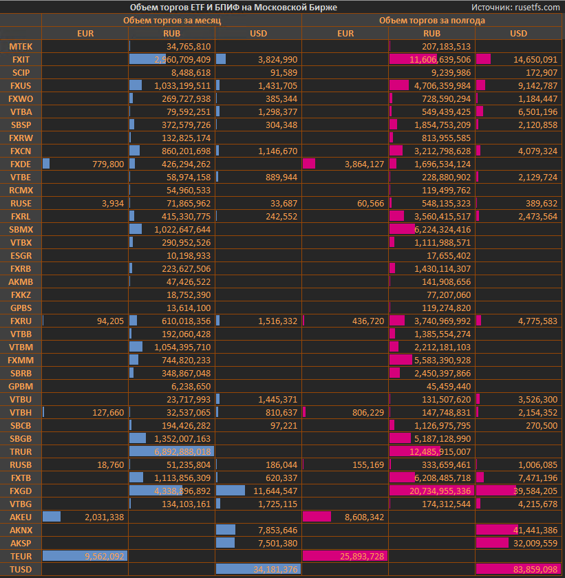Image resolution: width=565 pixels, height=578 pixels.
Task: Click the RCMX ticker label
Action: coord(21,191)
